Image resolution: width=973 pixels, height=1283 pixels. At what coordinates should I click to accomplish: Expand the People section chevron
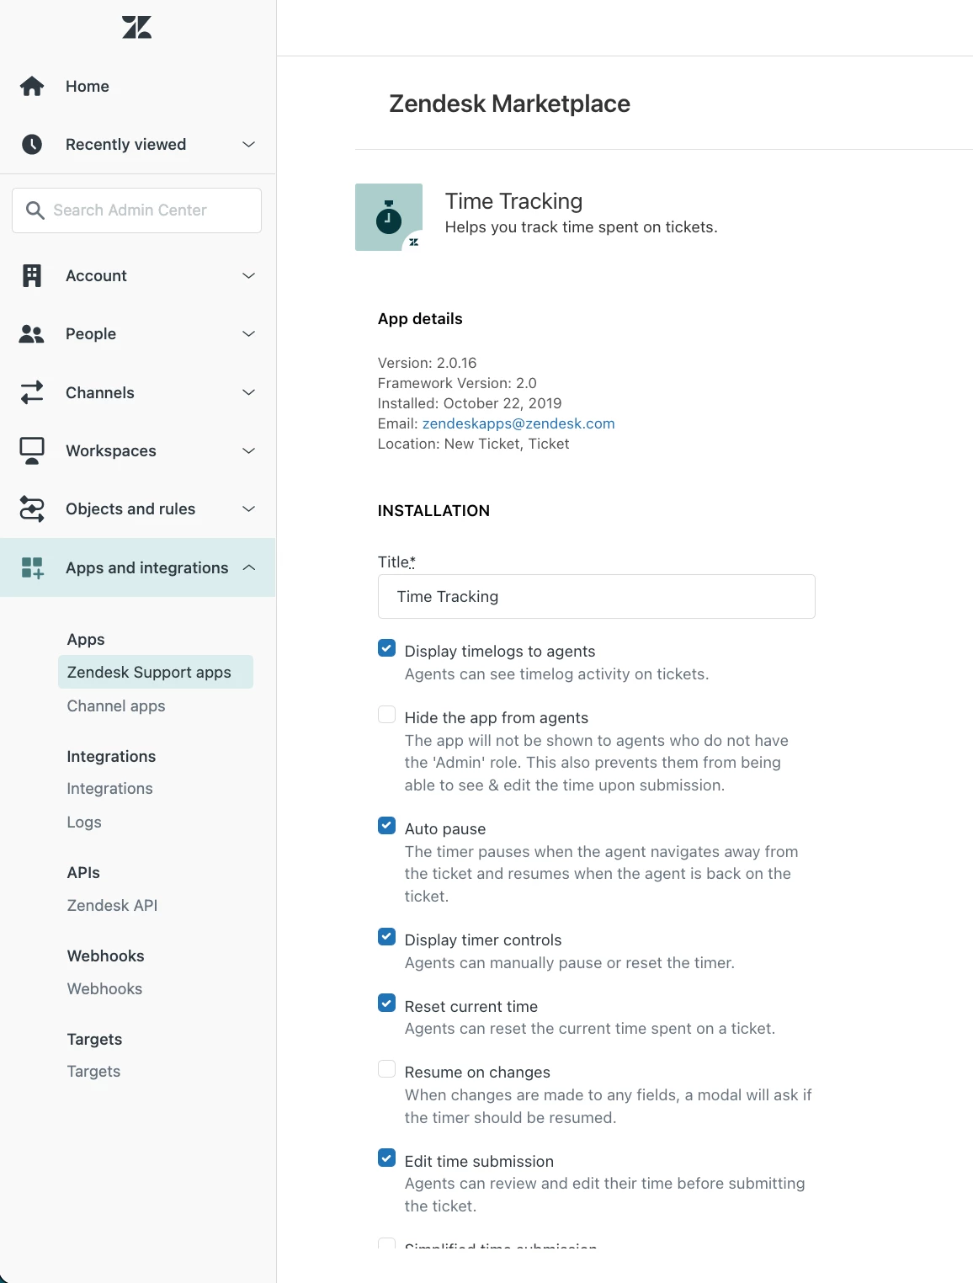[248, 334]
